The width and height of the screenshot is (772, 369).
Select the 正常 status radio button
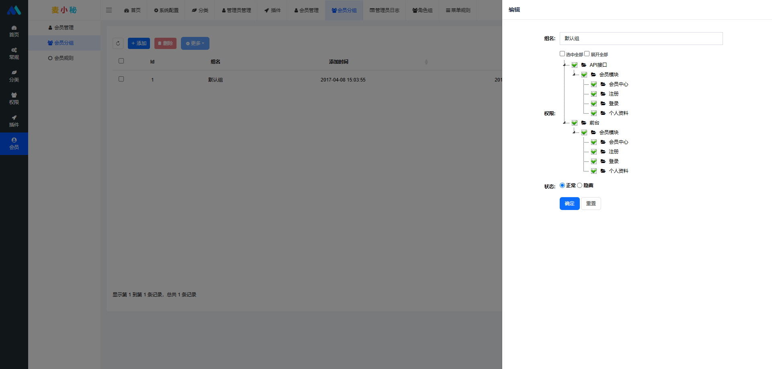[562, 186]
